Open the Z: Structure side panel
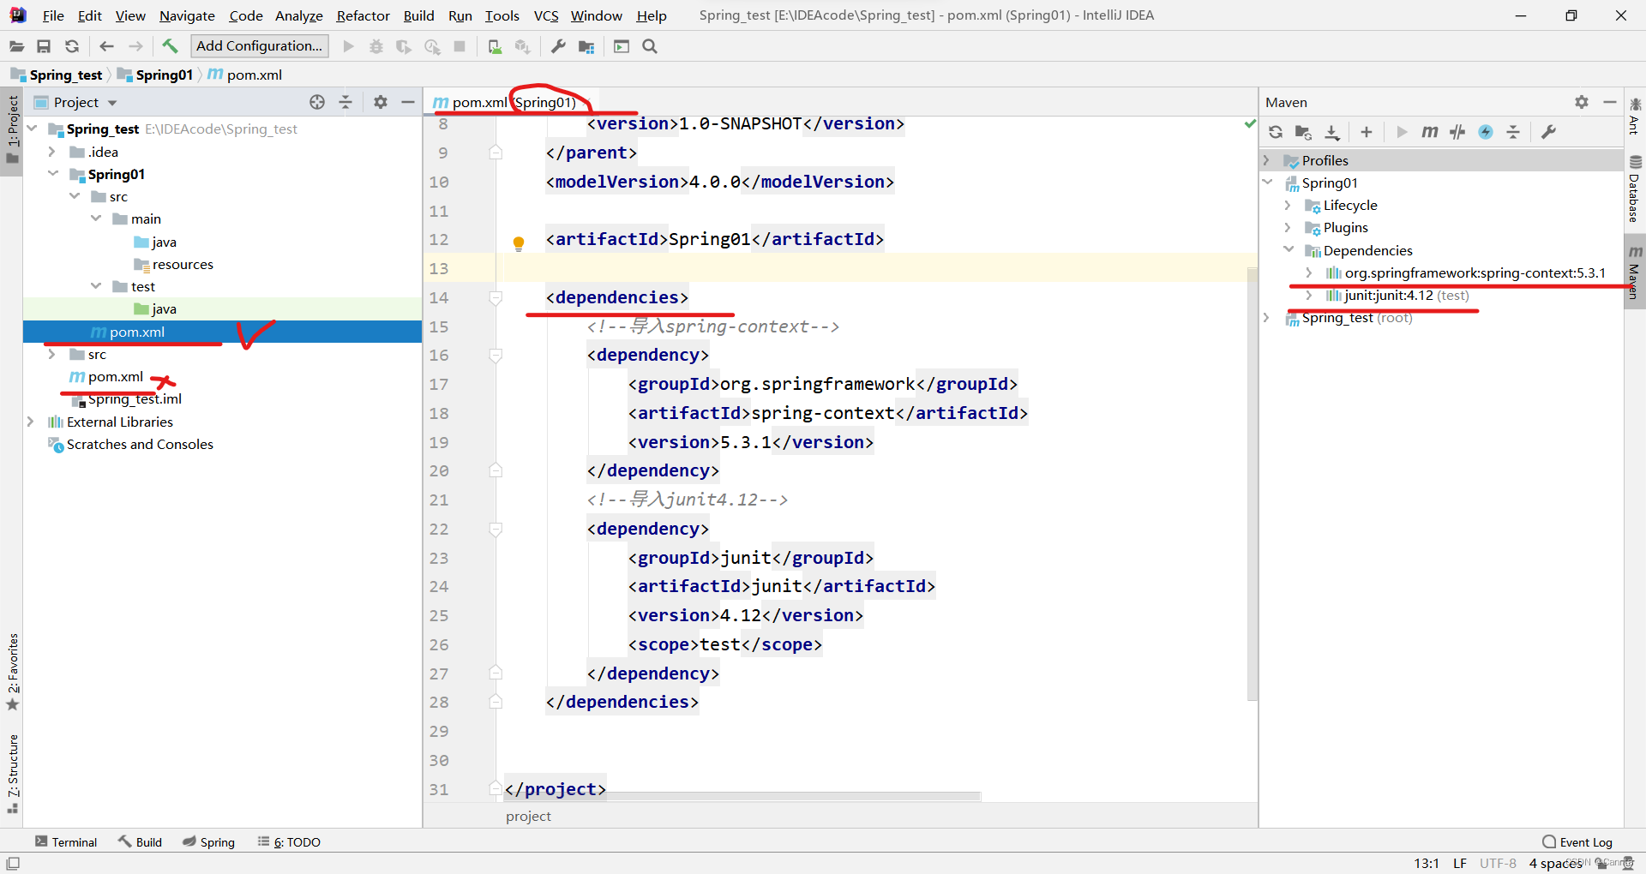The width and height of the screenshot is (1646, 874). click(13, 773)
